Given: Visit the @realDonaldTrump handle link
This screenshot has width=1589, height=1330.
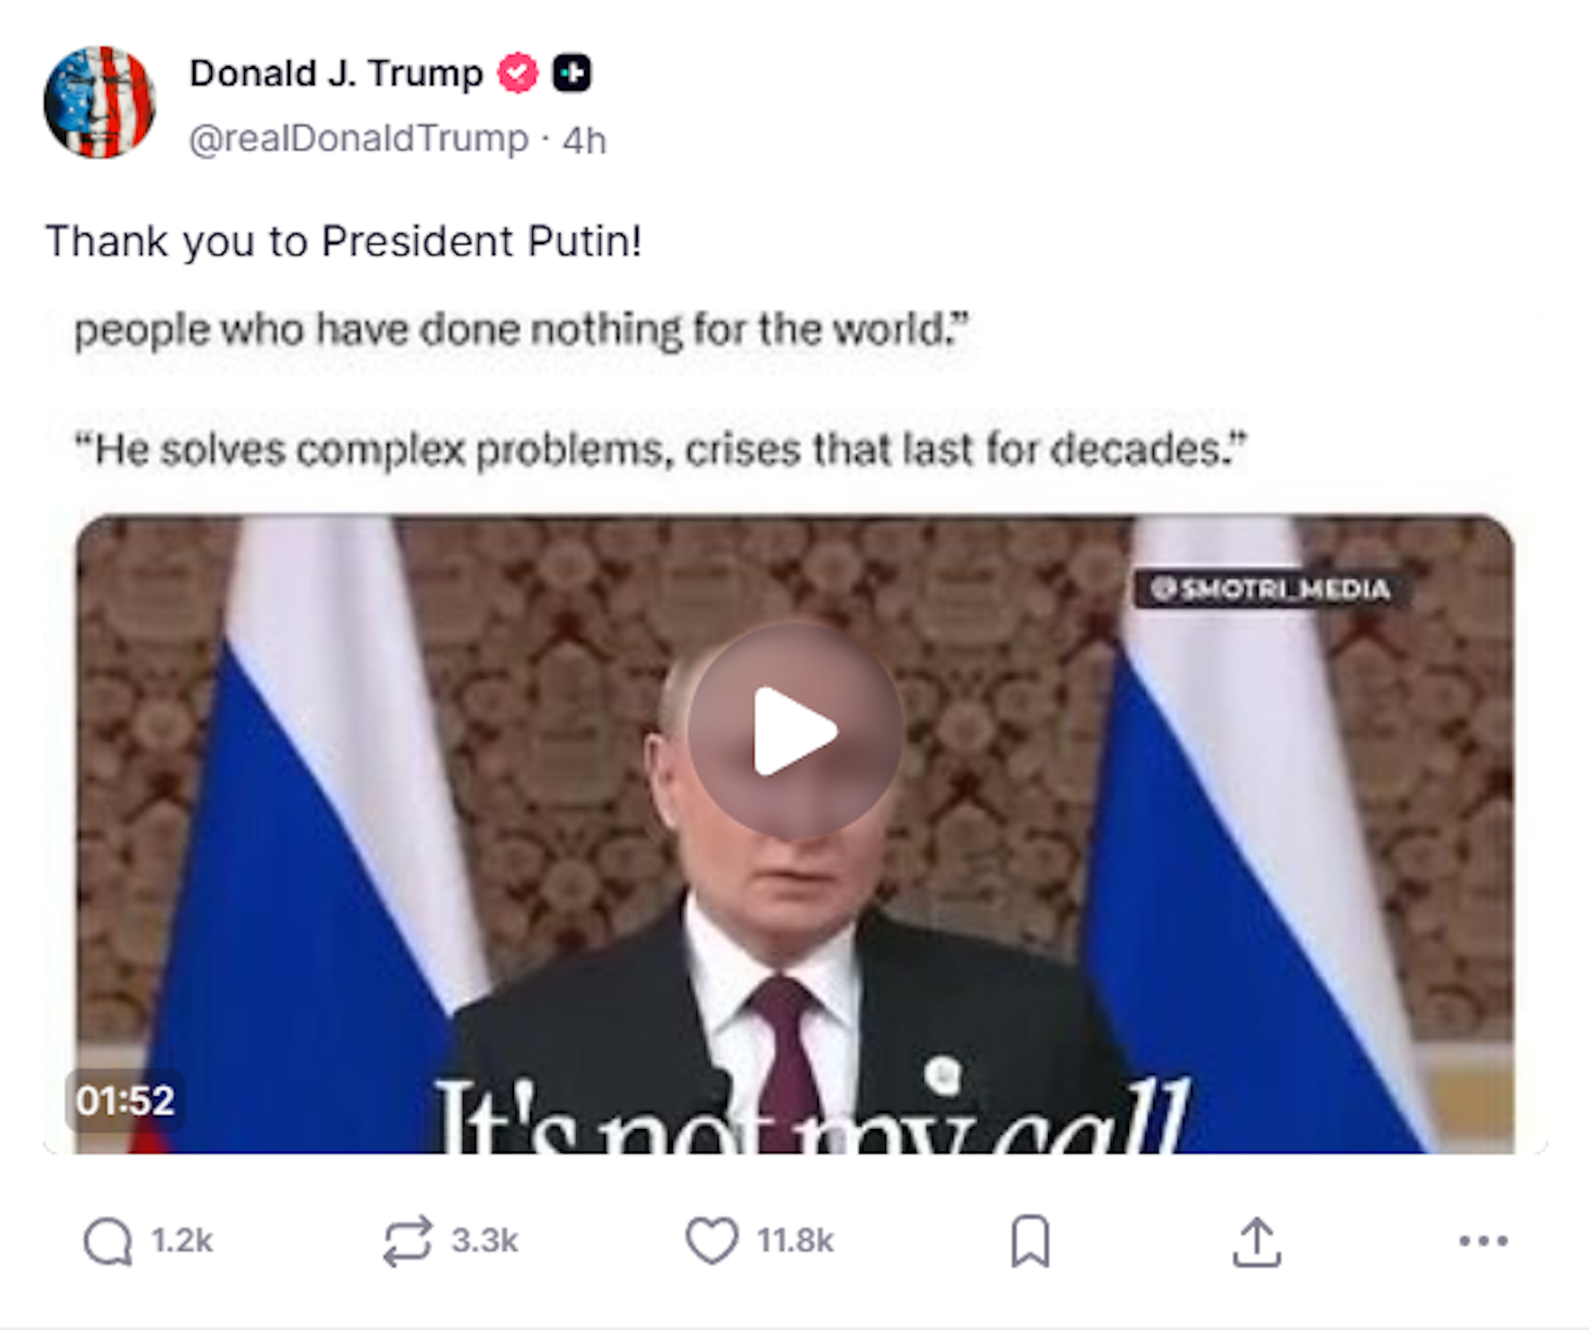Looking at the screenshot, I should tap(359, 139).
